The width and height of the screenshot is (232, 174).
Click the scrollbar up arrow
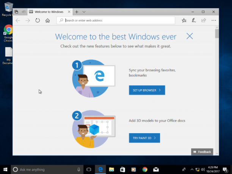(217, 28)
